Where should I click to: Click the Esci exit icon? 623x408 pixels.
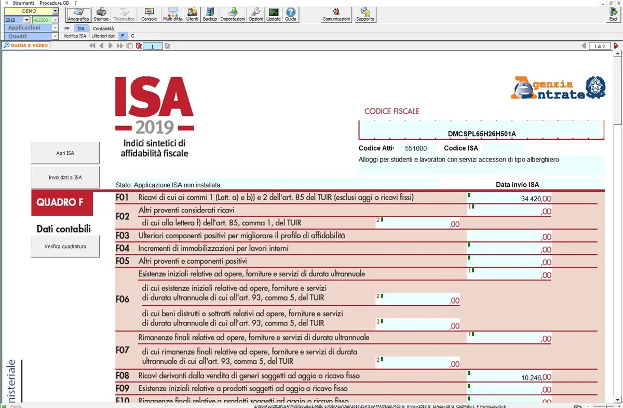coord(613,15)
